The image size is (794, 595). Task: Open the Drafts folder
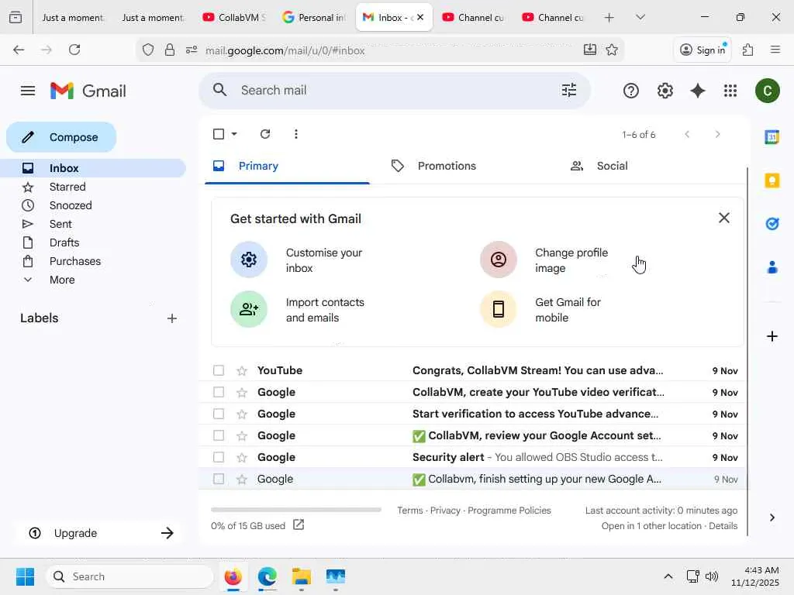tap(64, 242)
